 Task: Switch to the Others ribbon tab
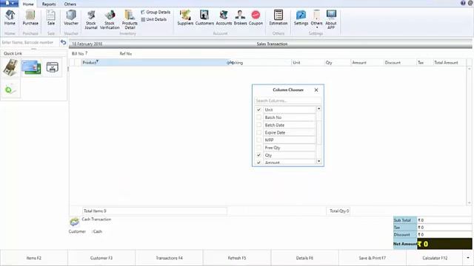(x=70, y=4)
